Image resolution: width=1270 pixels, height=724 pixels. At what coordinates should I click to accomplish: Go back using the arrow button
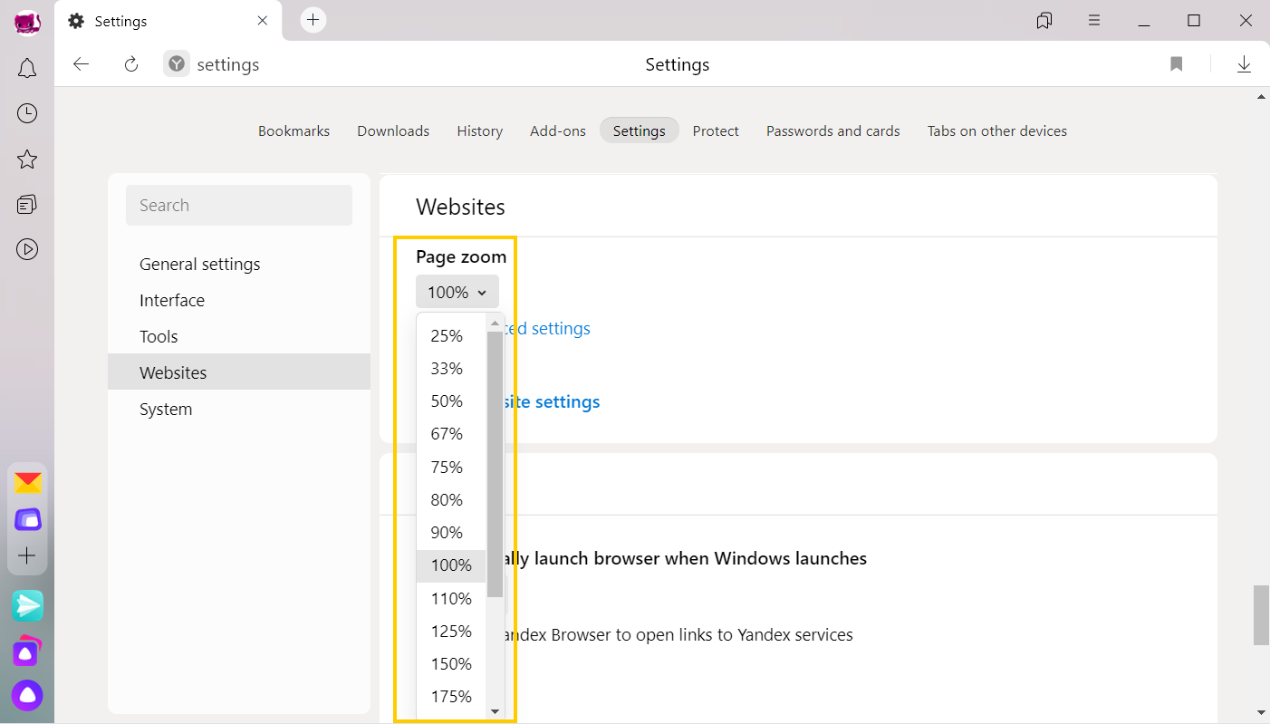(x=82, y=64)
